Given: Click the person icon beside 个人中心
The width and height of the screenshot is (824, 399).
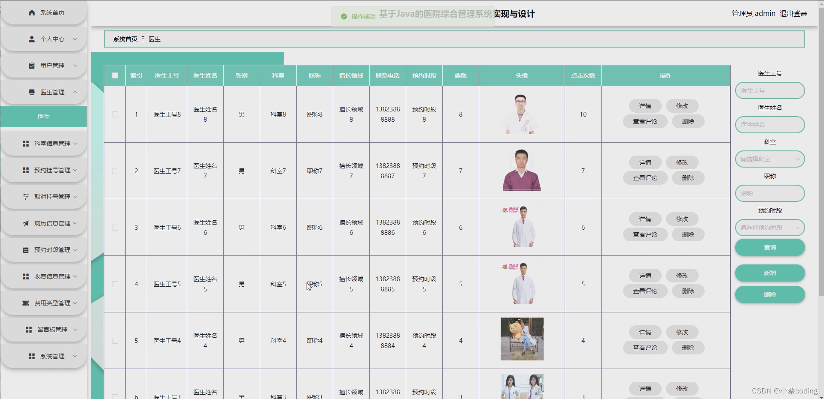Looking at the screenshot, I should (32, 39).
